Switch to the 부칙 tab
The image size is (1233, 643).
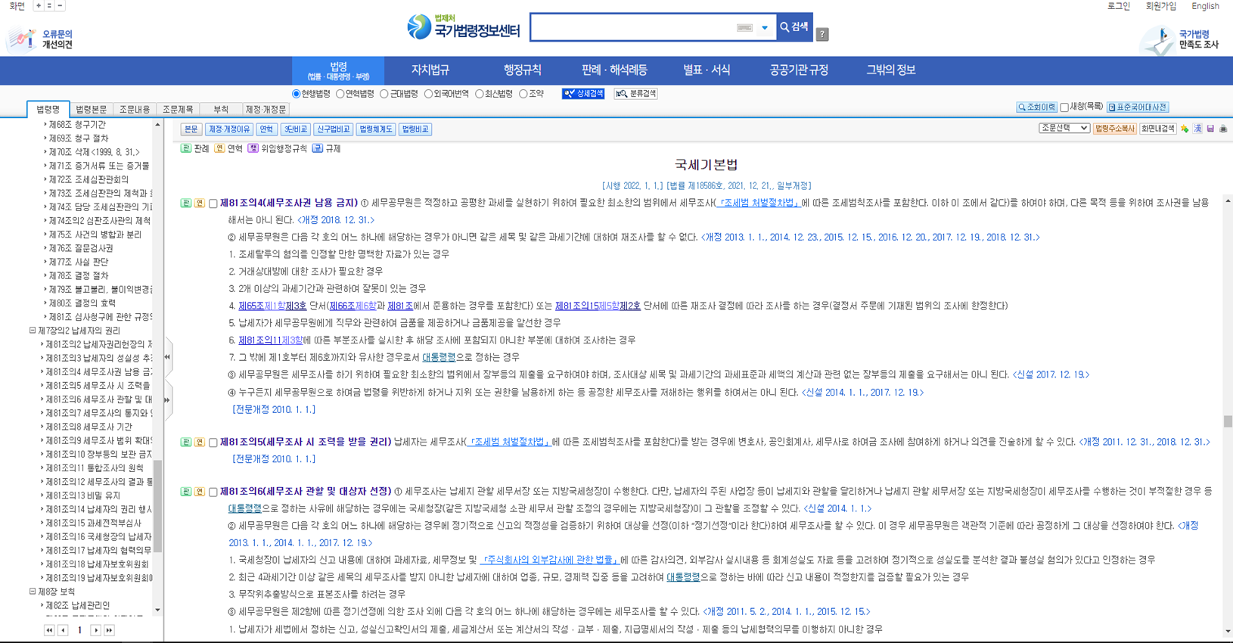click(221, 110)
